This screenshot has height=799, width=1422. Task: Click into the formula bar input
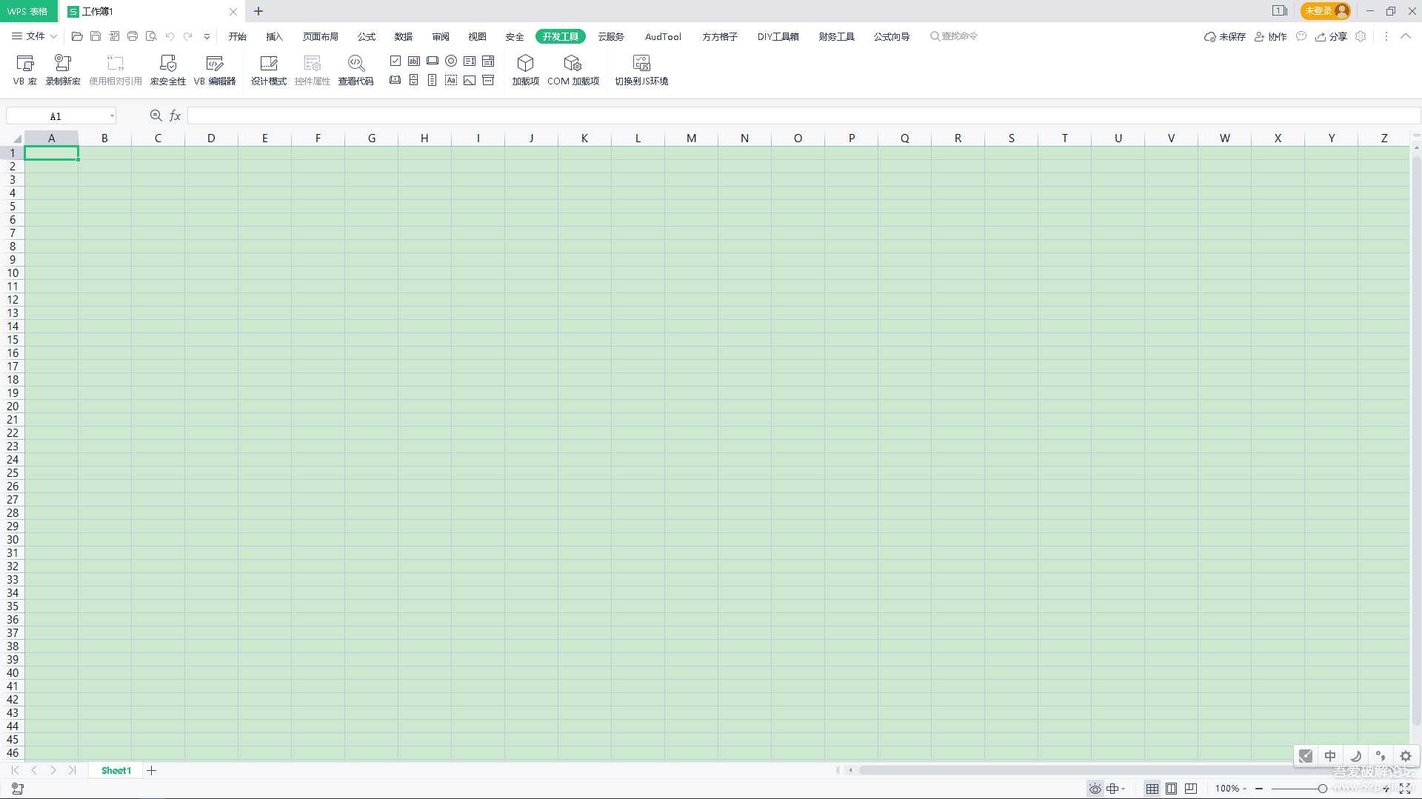800,116
